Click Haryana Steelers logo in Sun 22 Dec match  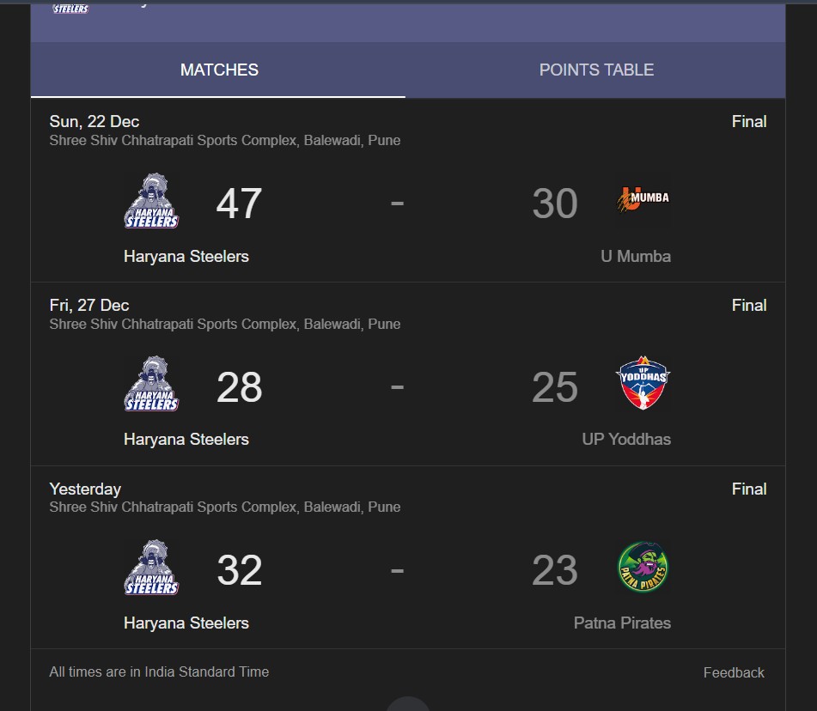[151, 202]
